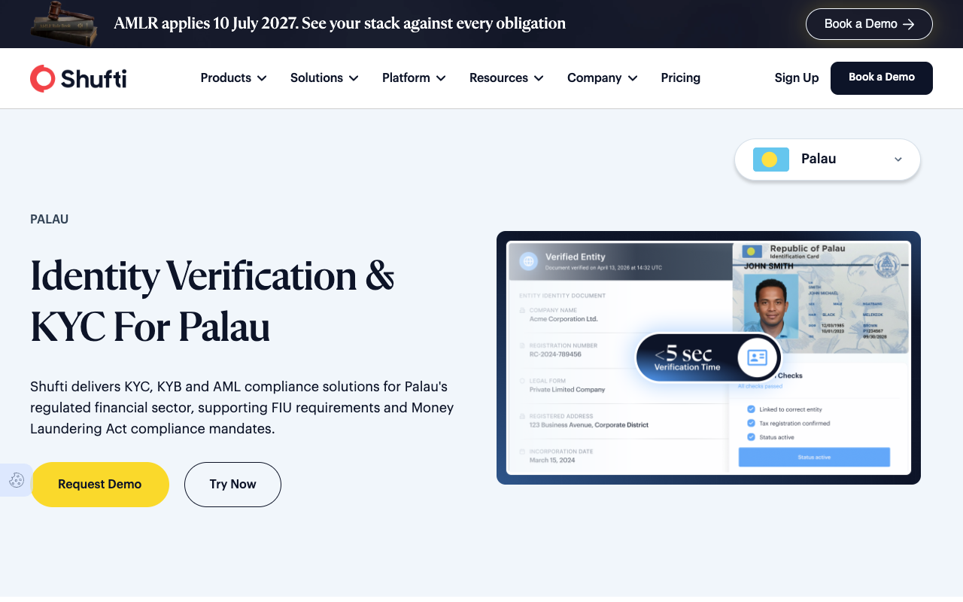Click the '123 Business Avenue, Corporate District' address

pyautogui.click(x=589, y=424)
